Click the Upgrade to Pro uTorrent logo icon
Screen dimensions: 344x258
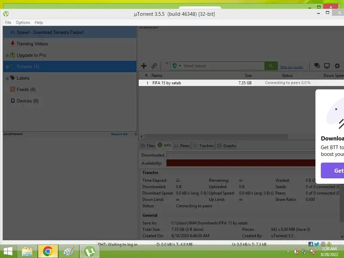pos(12,55)
